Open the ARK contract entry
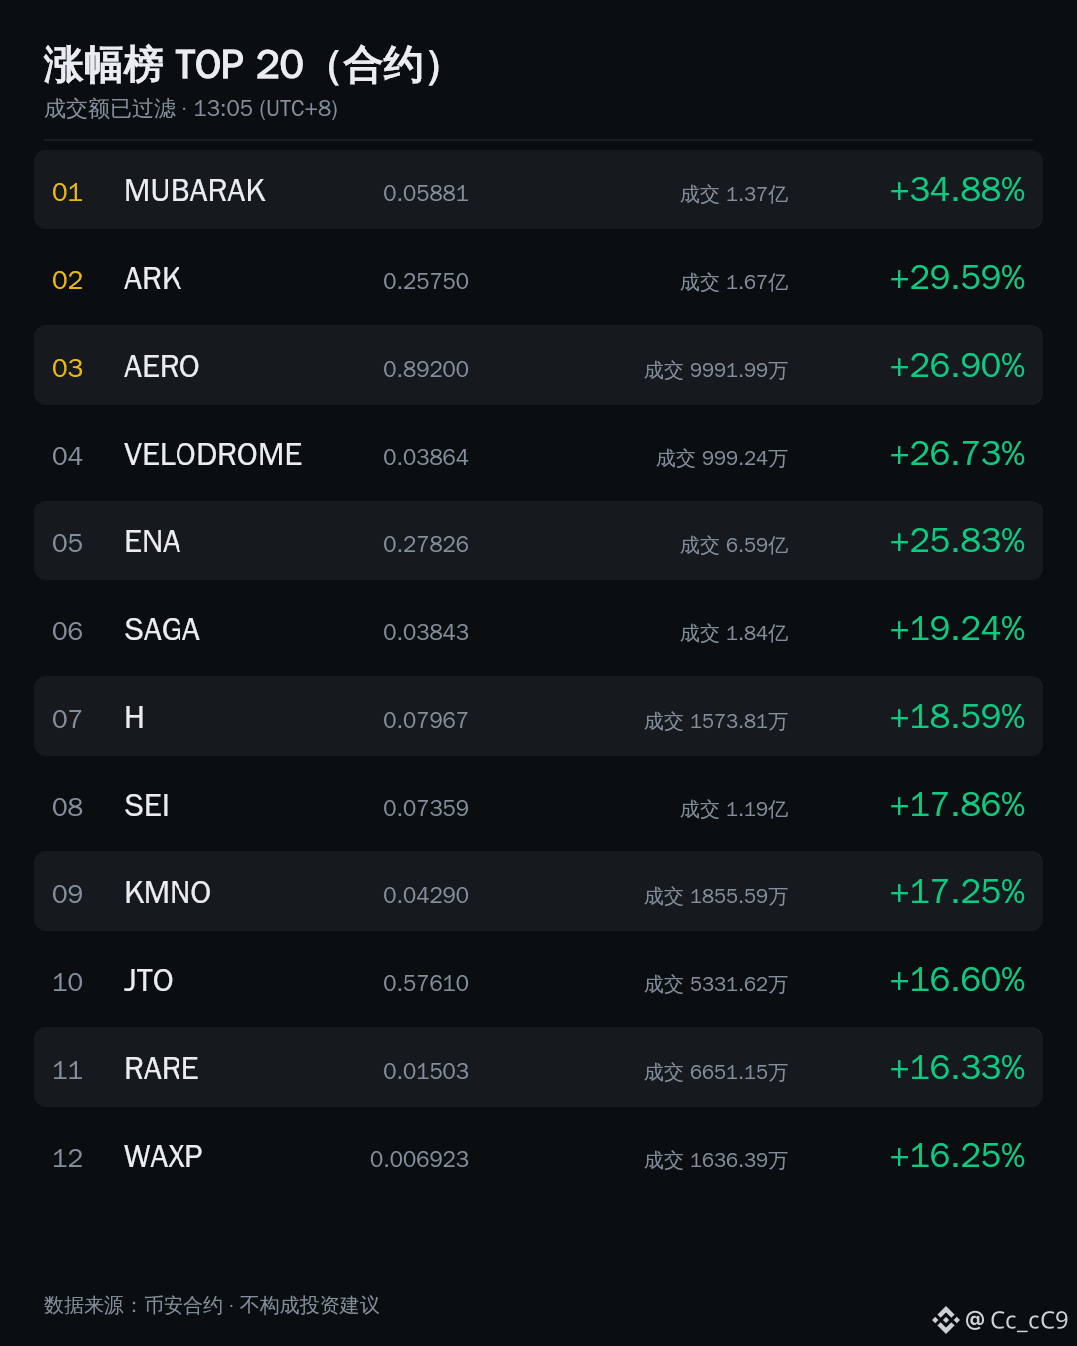The image size is (1077, 1346). pyautogui.click(x=538, y=277)
